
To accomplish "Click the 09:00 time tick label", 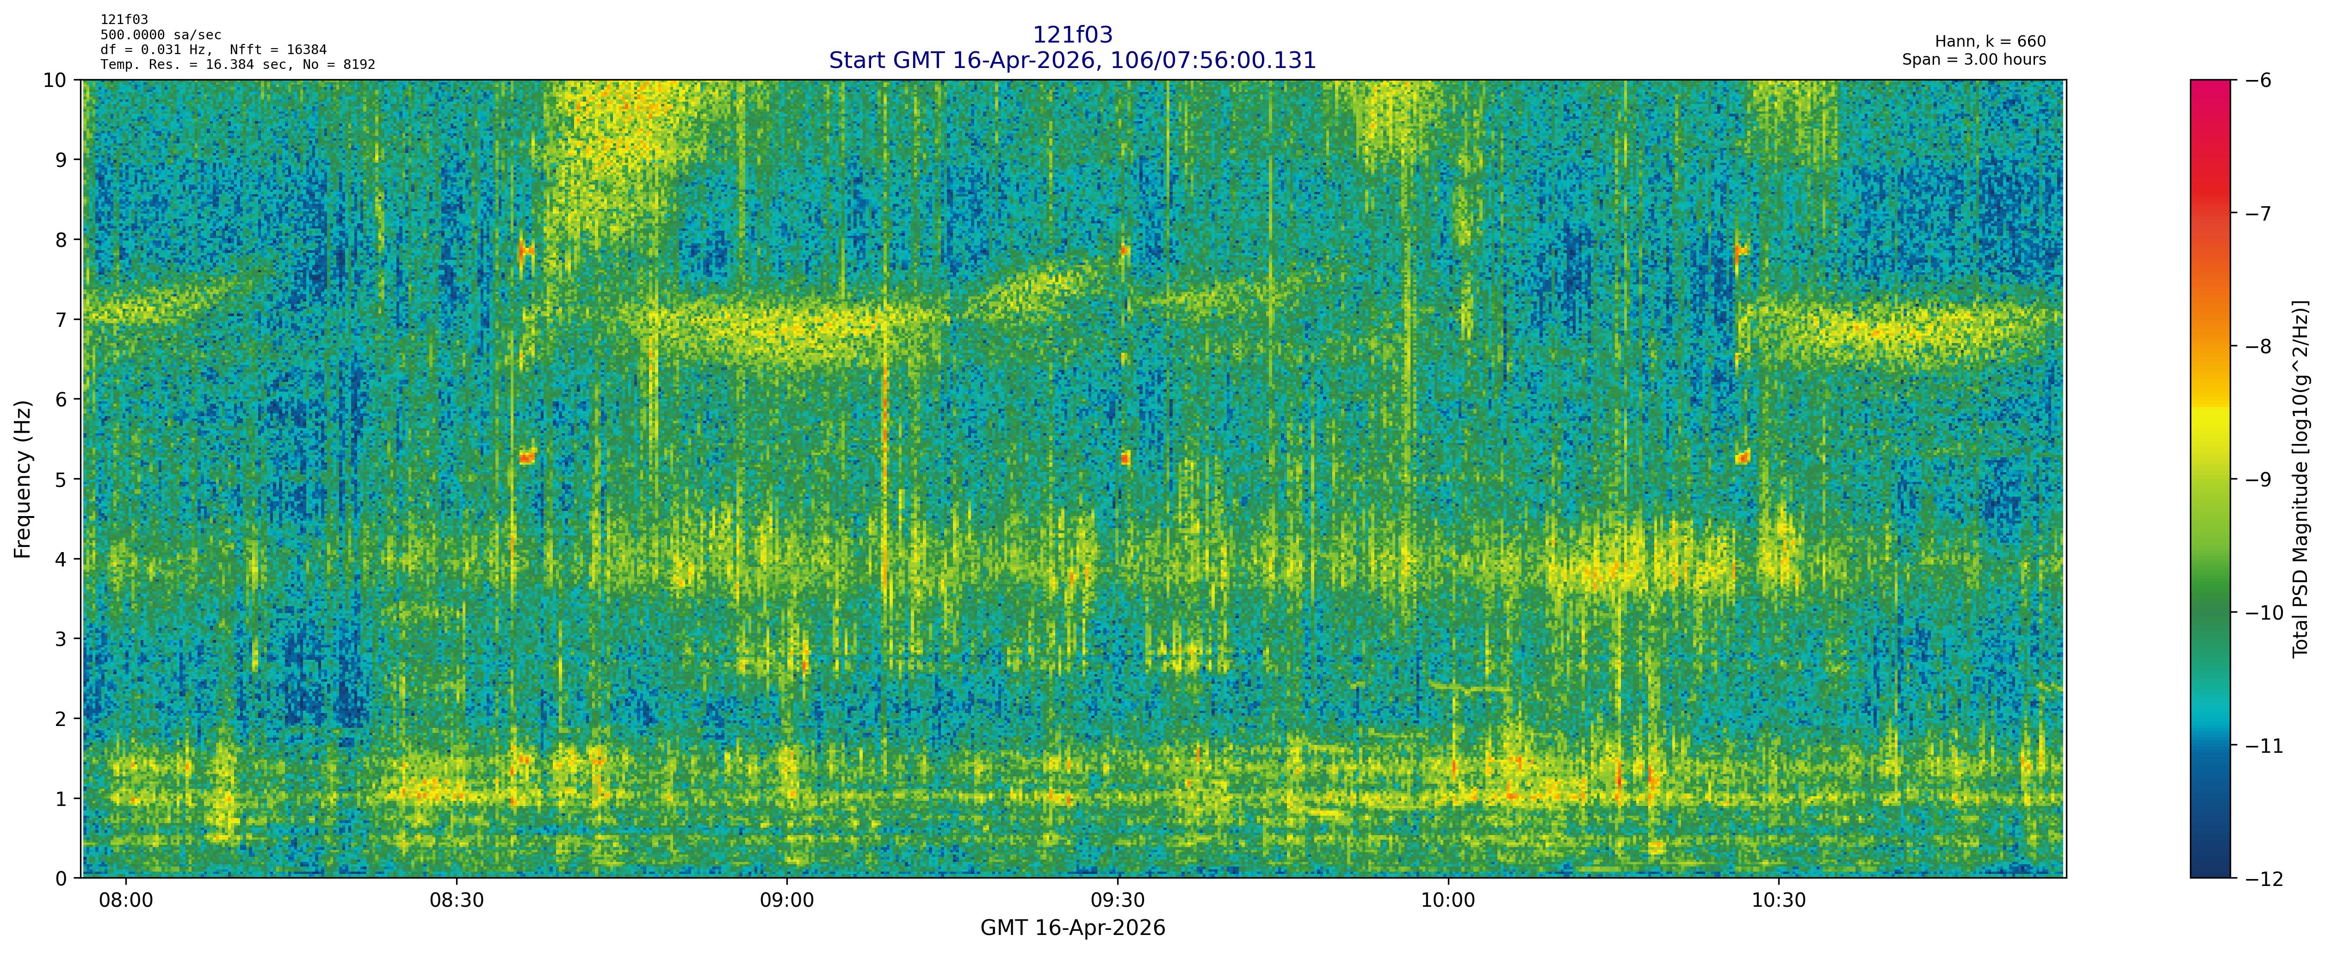I will pyautogui.click(x=787, y=901).
